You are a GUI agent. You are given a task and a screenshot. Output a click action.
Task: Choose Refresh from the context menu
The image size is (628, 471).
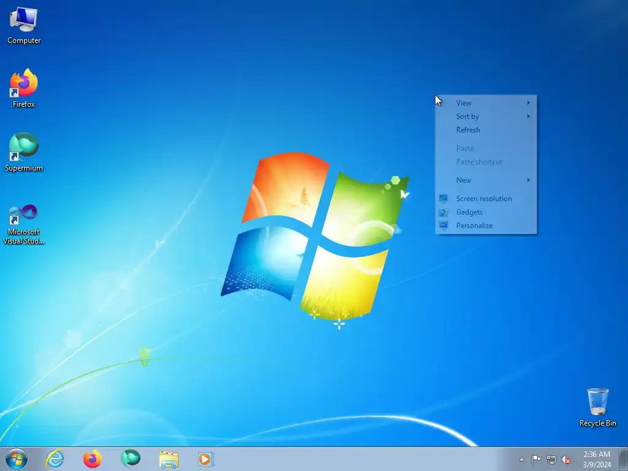[x=486, y=130]
